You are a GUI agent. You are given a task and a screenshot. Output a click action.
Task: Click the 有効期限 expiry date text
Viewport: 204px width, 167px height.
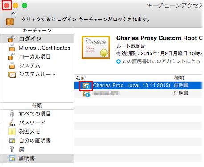click(x=159, y=53)
